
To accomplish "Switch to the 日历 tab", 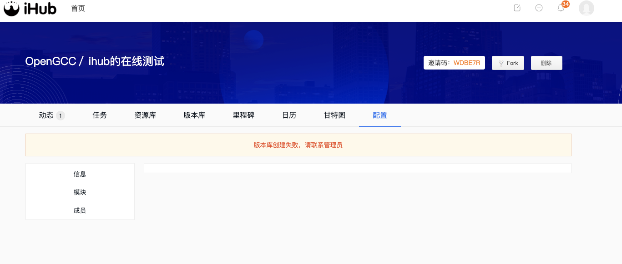I will click(x=289, y=115).
